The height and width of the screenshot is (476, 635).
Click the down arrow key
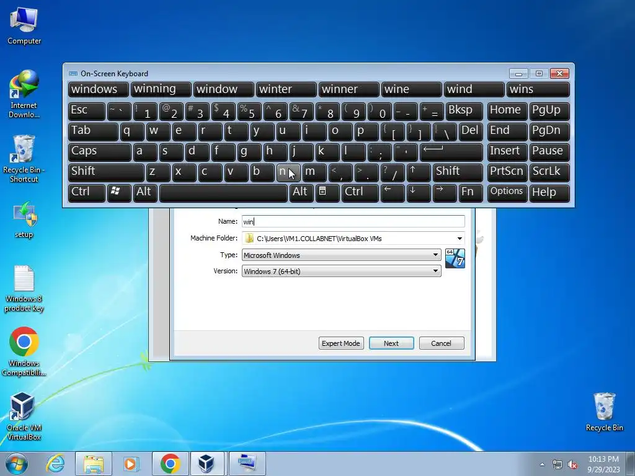tap(419, 193)
